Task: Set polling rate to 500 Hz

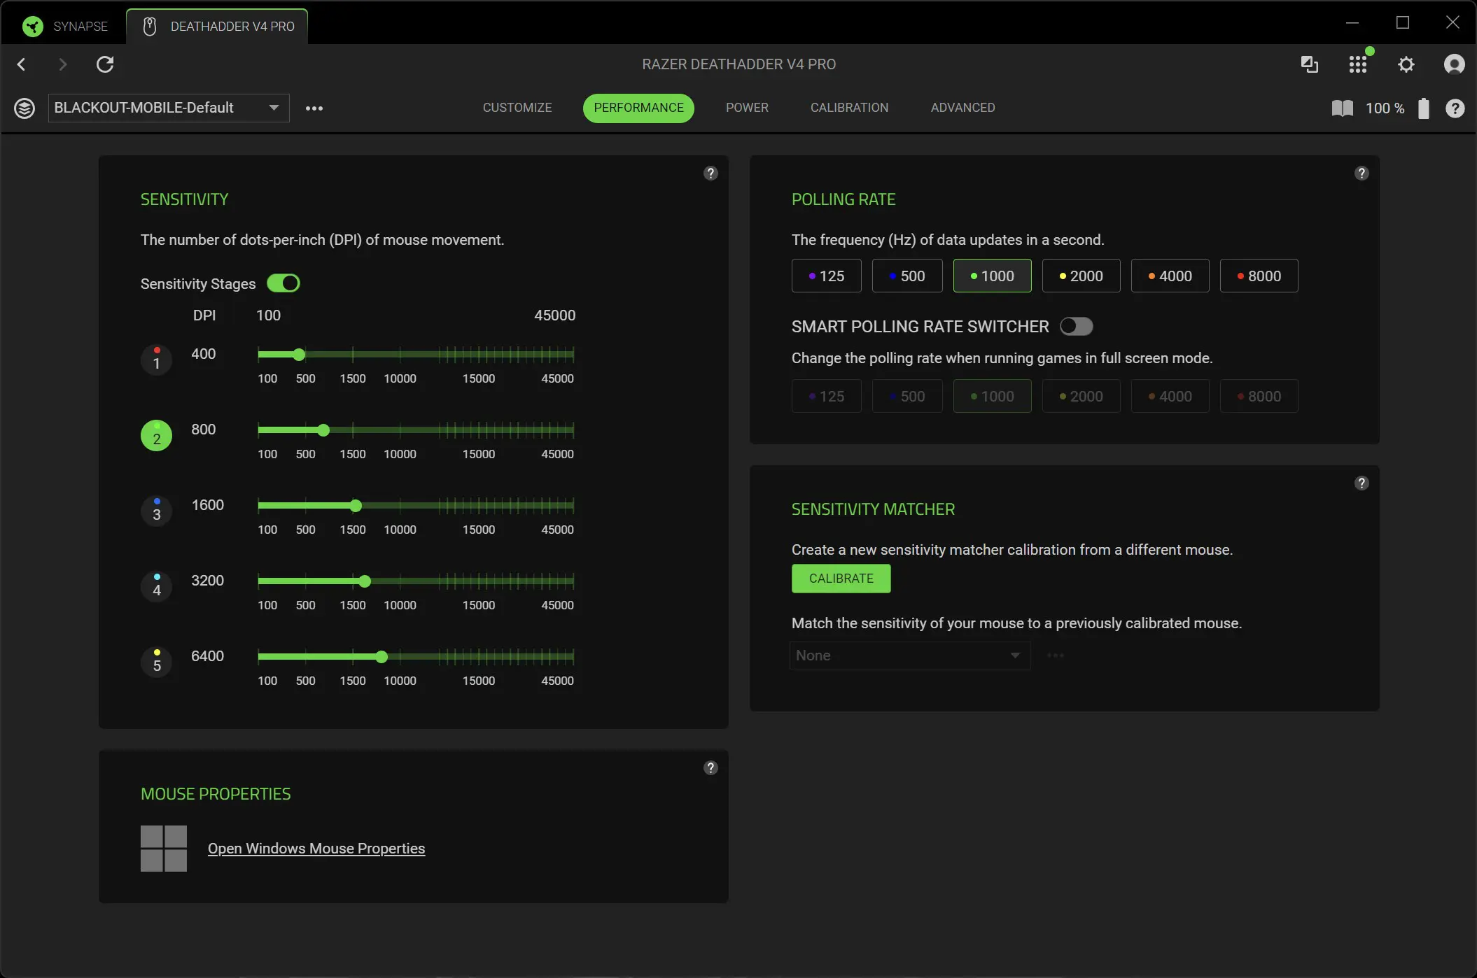Action: [x=907, y=276]
